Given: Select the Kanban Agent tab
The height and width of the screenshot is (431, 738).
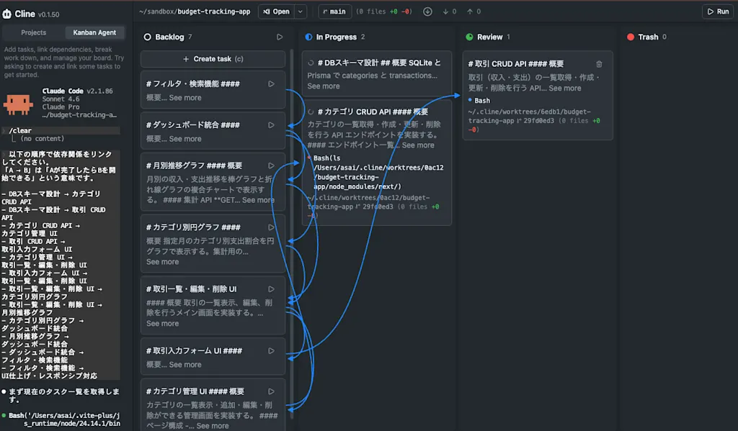Looking at the screenshot, I should (94, 32).
